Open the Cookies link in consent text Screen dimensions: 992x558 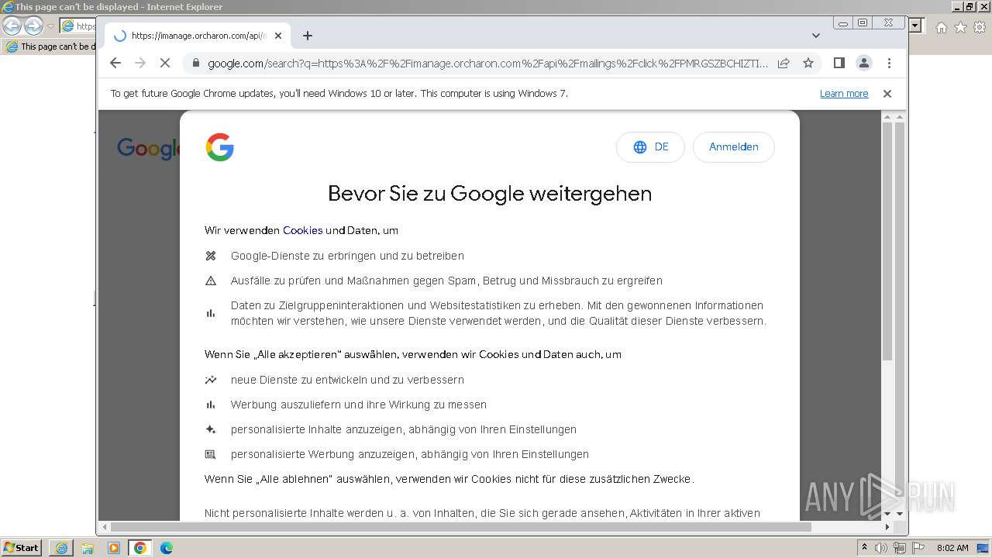pos(303,230)
